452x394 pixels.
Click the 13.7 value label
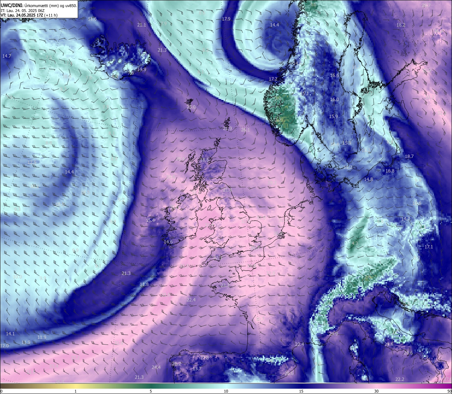click(197, 369)
